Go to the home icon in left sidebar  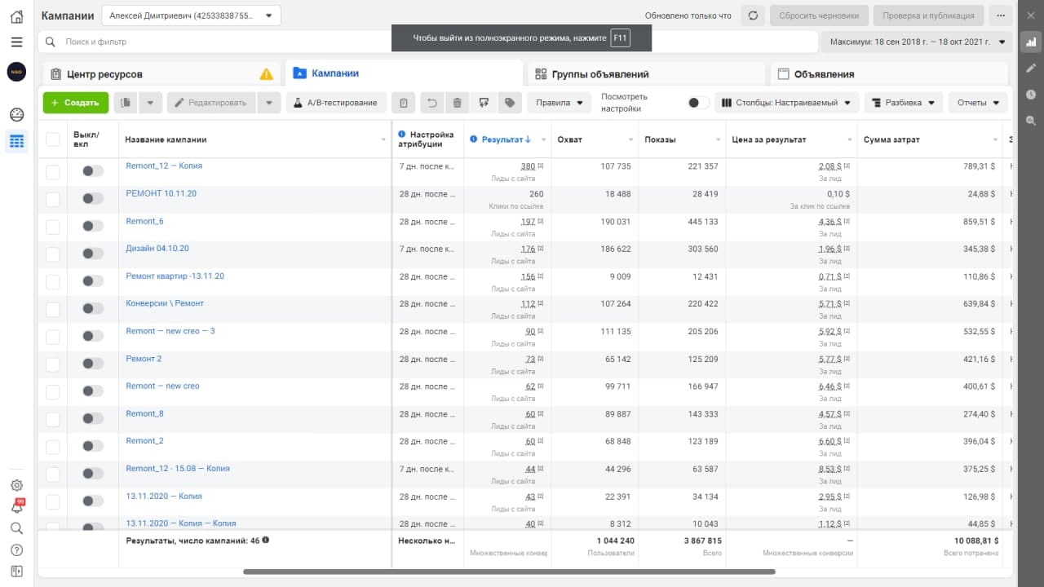(16, 16)
